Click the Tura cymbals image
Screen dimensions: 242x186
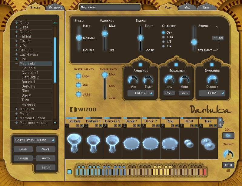pyautogui.click(x=208, y=144)
